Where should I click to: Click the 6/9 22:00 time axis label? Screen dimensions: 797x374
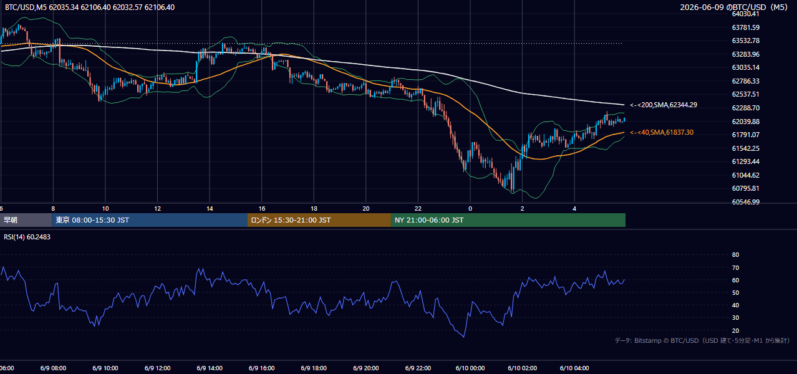tap(418, 368)
